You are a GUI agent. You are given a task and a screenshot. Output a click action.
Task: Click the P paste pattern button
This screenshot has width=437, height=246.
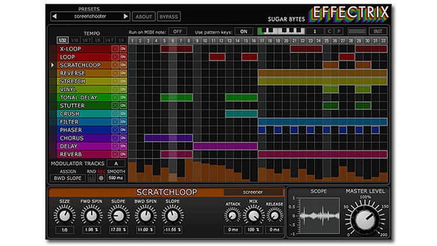pyautogui.click(x=339, y=31)
